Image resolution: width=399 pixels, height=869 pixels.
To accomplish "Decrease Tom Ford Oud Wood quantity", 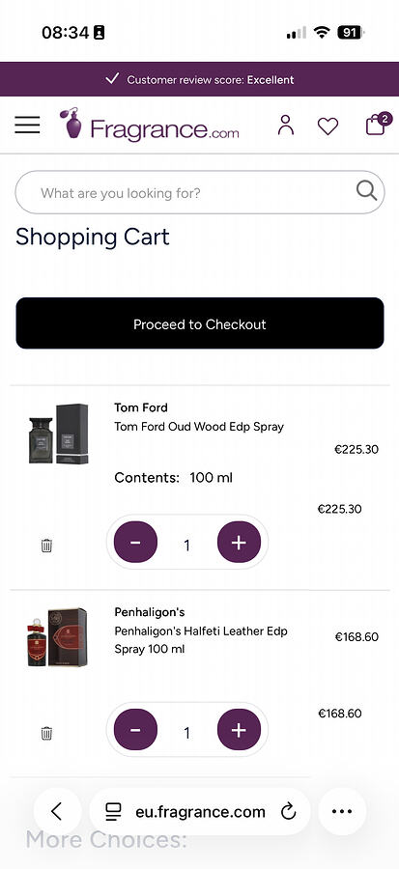I will pos(136,542).
